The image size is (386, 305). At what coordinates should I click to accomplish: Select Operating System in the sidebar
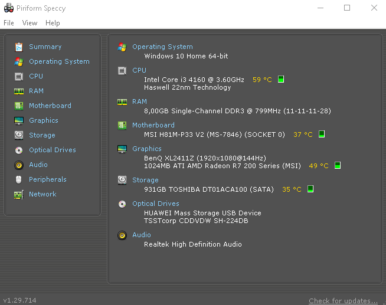pyautogui.click(x=60, y=61)
